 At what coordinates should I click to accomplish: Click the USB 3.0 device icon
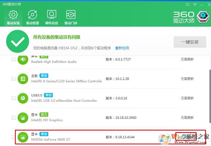(23, 98)
